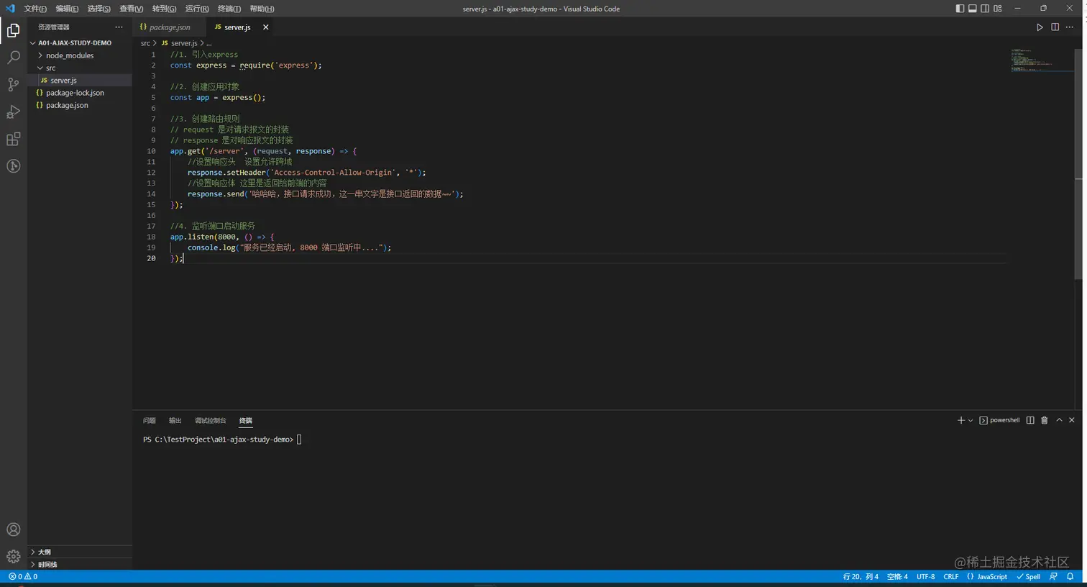This screenshot has width=1087, height=587.
Task: Open the terminal launch profile dropdown arrow
Action: click(x=971, y=420)
